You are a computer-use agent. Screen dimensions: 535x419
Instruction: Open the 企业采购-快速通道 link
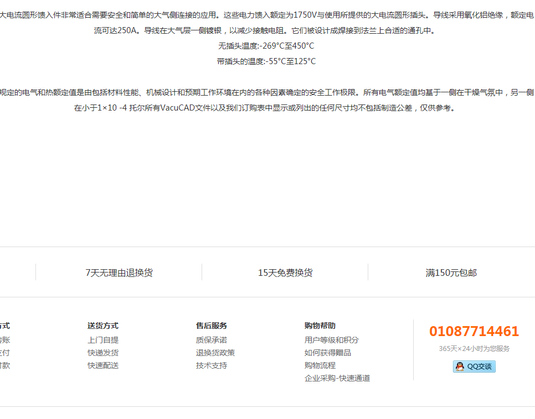pos(337,378)
